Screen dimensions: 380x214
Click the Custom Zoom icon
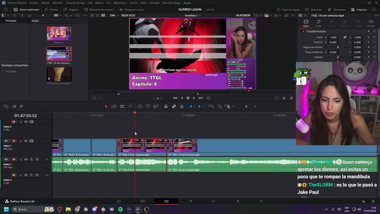coord(227,106)
